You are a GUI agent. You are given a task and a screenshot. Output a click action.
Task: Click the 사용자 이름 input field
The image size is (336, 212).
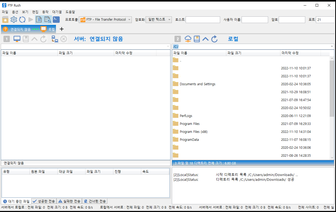(255, 20)
